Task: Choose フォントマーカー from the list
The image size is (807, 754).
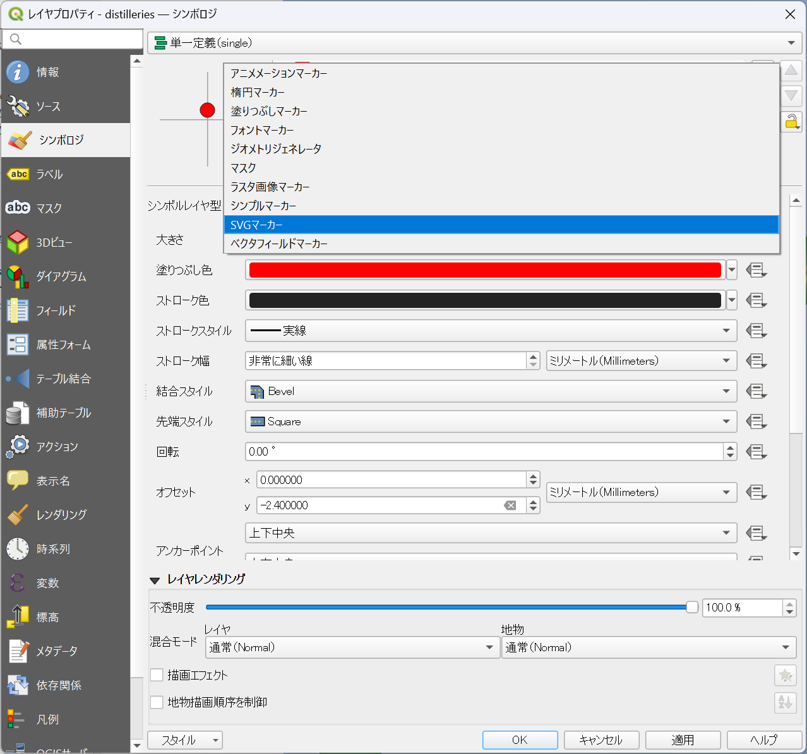Action: tap(262, 130)
